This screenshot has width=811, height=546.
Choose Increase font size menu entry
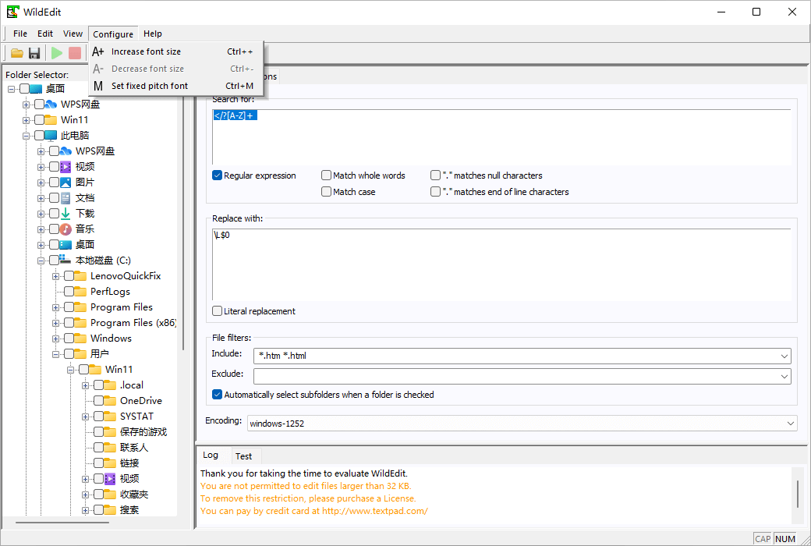tap(176, 51)
